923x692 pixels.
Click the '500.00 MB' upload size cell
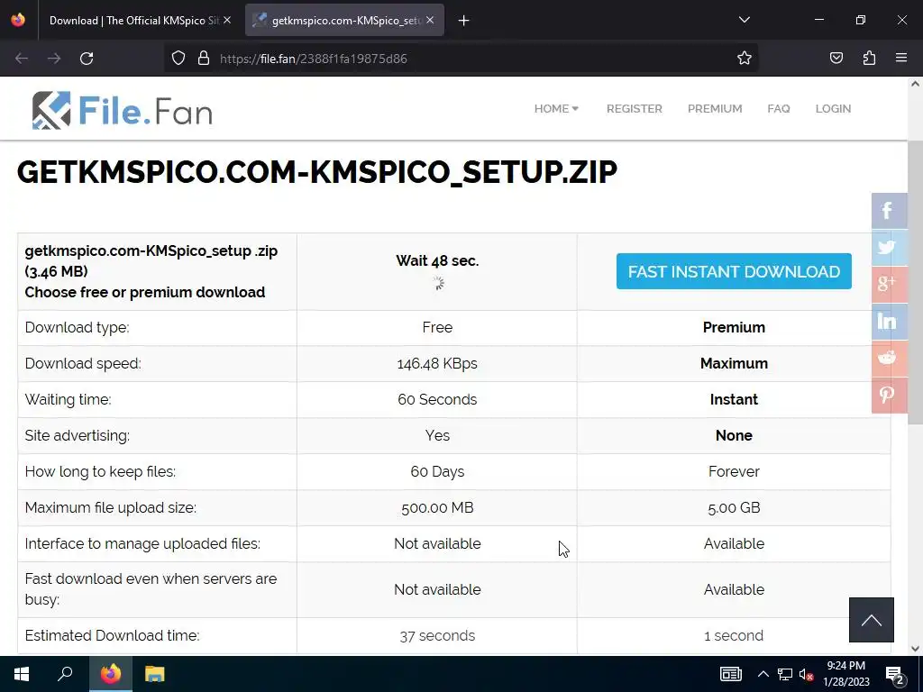(x=437, y=508)
